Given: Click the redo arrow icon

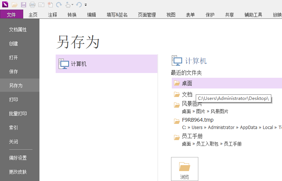Looking at the screenshot, I should [59, 5].
